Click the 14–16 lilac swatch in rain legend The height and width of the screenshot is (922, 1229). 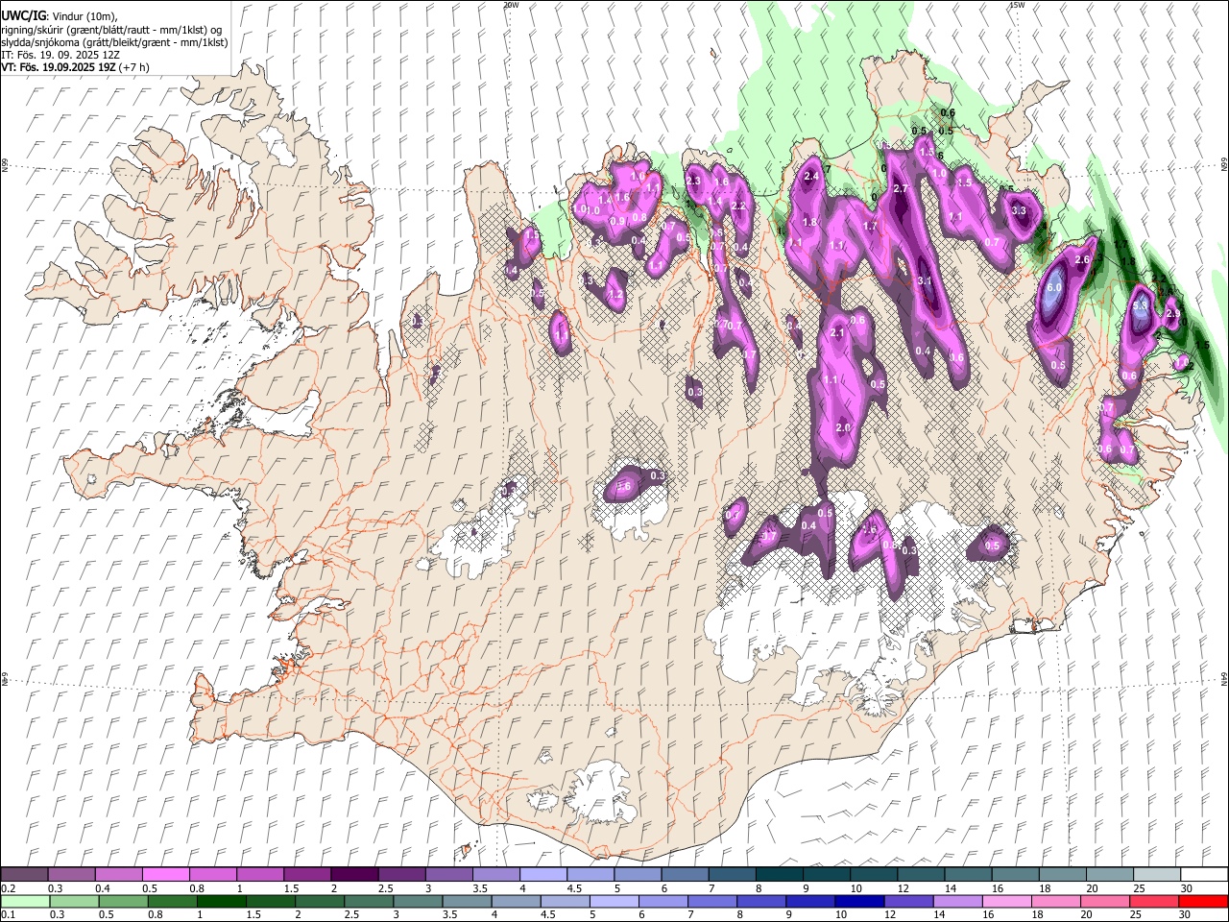coord(957,902)
